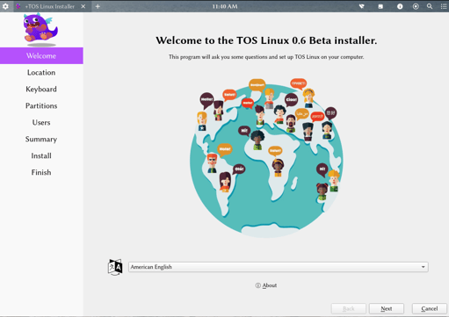
Task: Click the square tray icon in top panel
Action: pyautogui.click(x=380, y=6)
